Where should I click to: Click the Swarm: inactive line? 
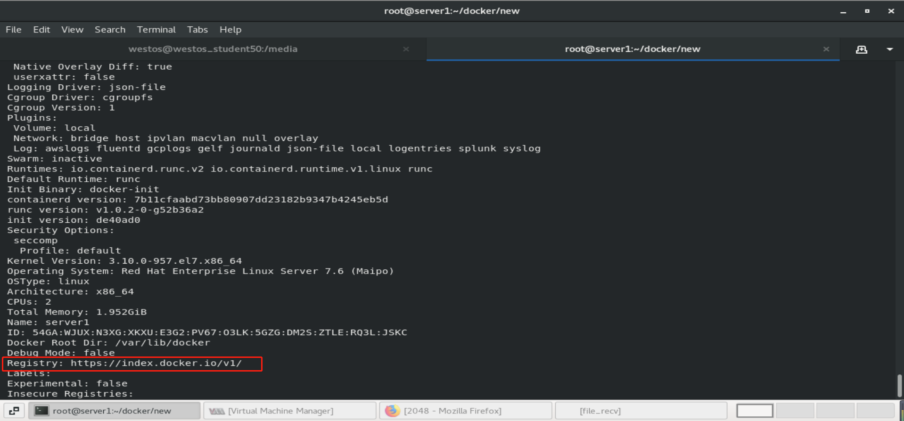pos(55,159)
